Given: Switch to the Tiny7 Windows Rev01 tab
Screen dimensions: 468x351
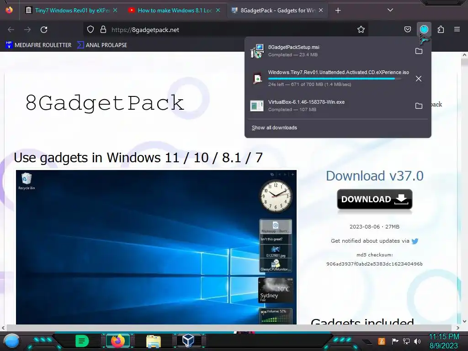Looking at the screenshot, I should click(x=72, y=11).
